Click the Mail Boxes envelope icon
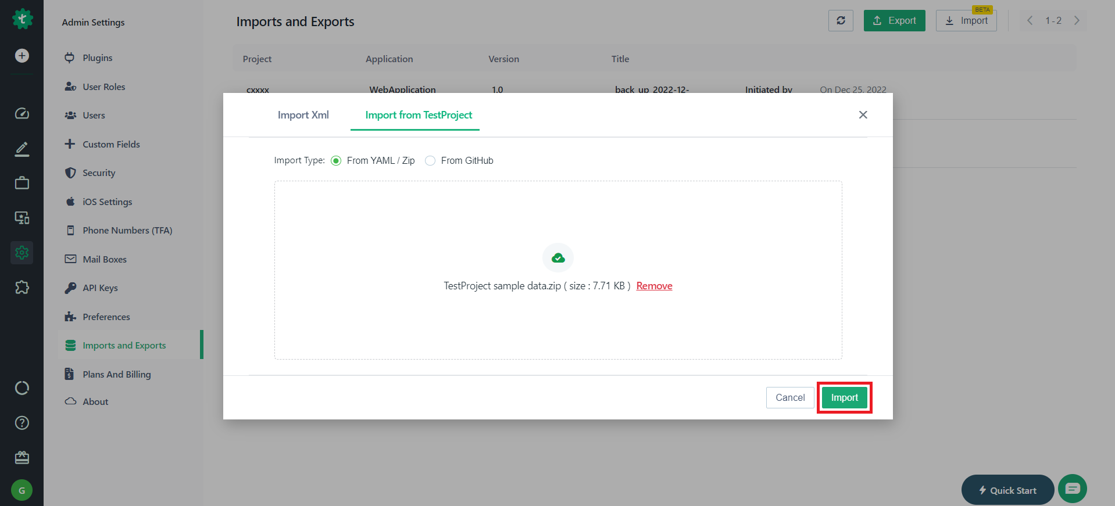Screen dimensions: 1115x506 point(70,259)
